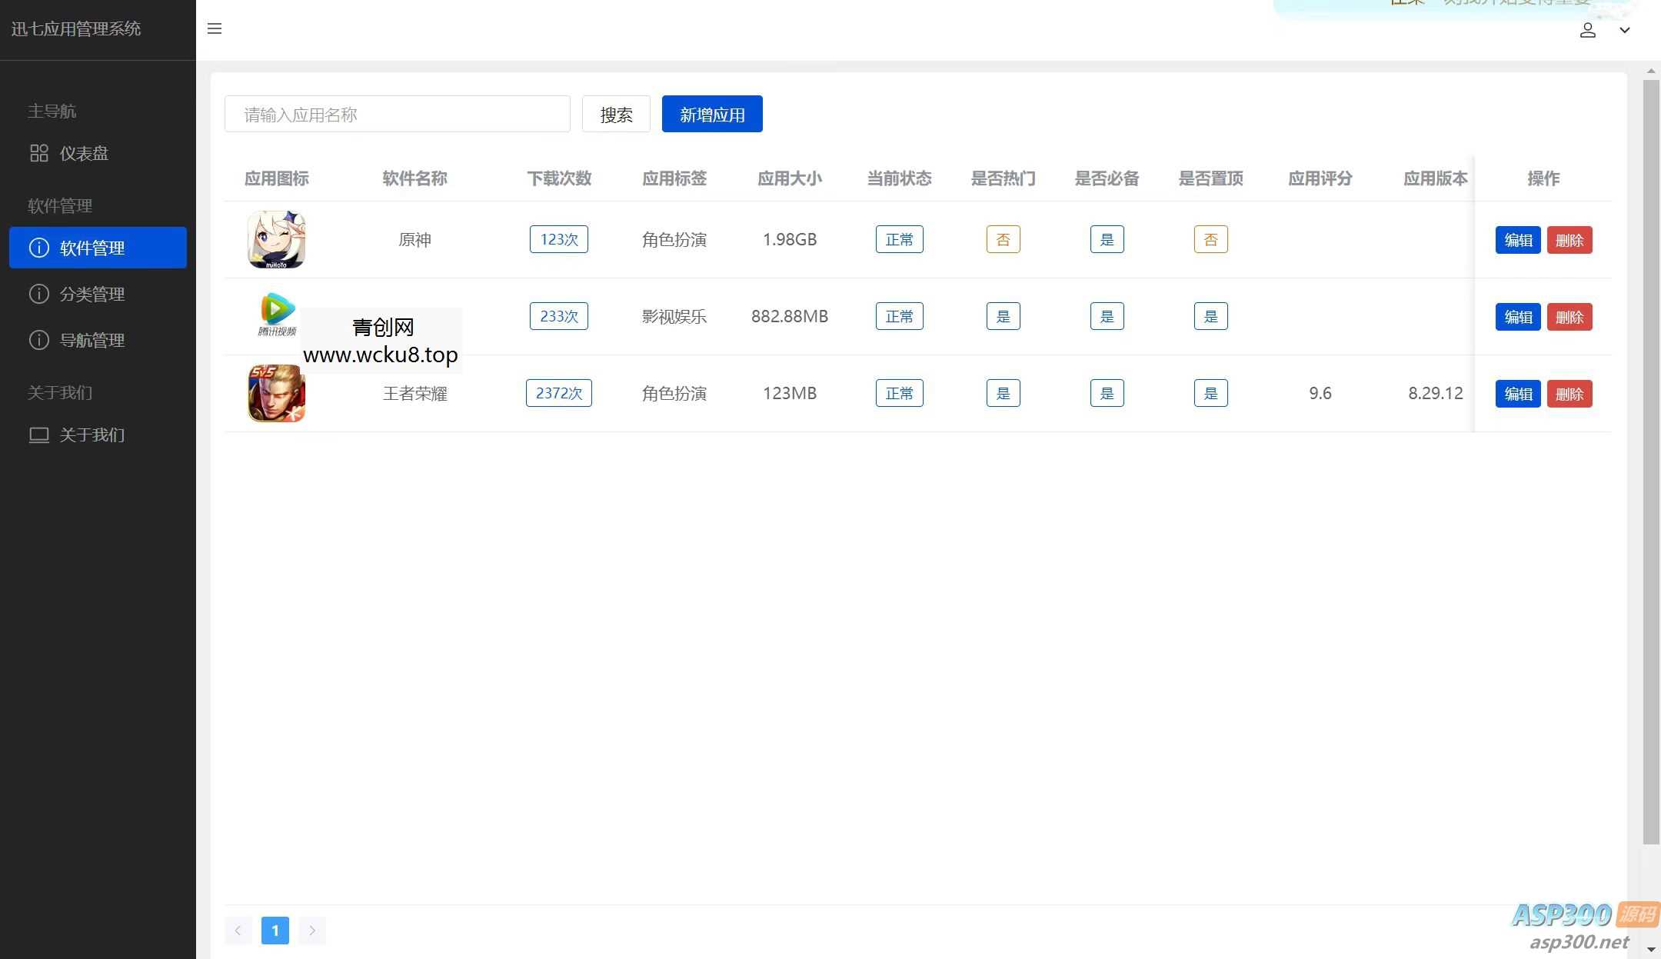Viewport: 1661px width, 959px height.
Task: Open the sidebar hamburger menu icon
Action: pos(215,28)
